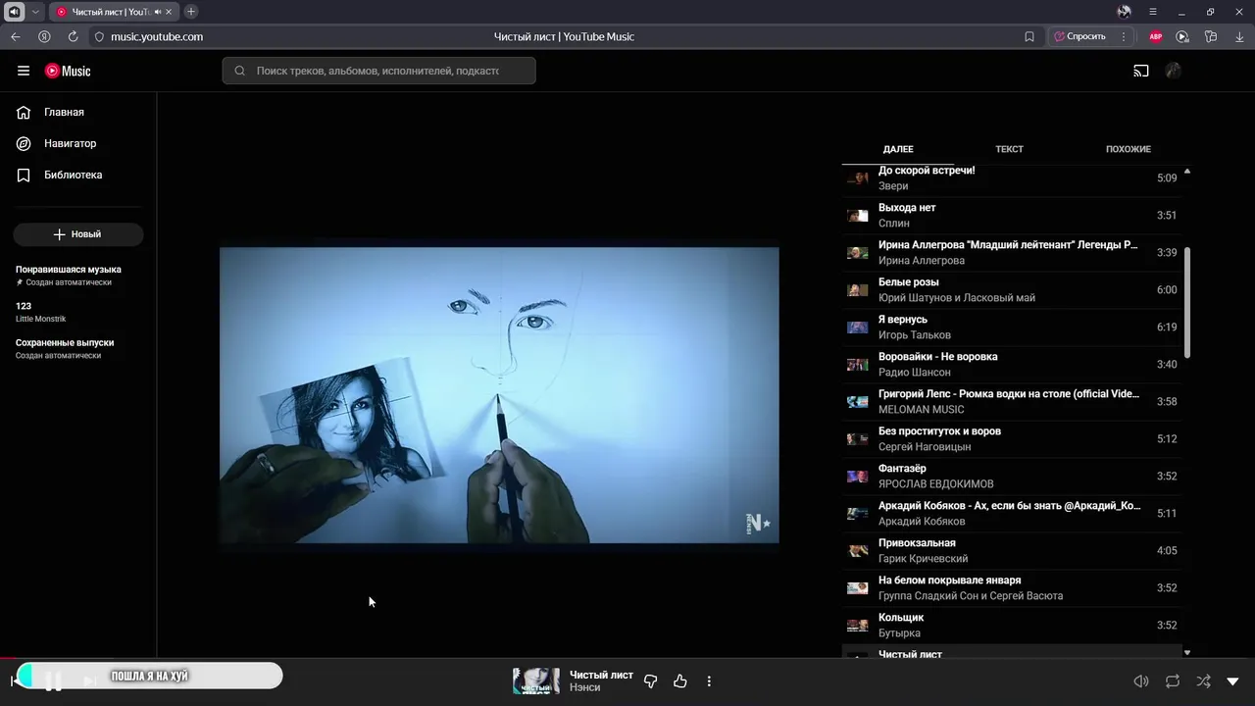1255x706 pixels.
Task: Play Воровайки - Не воровка
Action: [x=1012, y=364]
